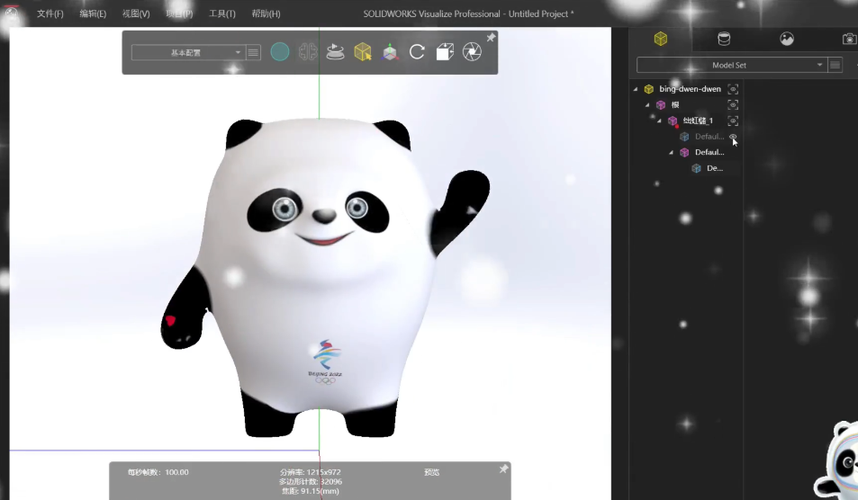Click the magenta cube icon beside 根
Image resolution: width=858 pixels, height=500 pixels.
661,104
